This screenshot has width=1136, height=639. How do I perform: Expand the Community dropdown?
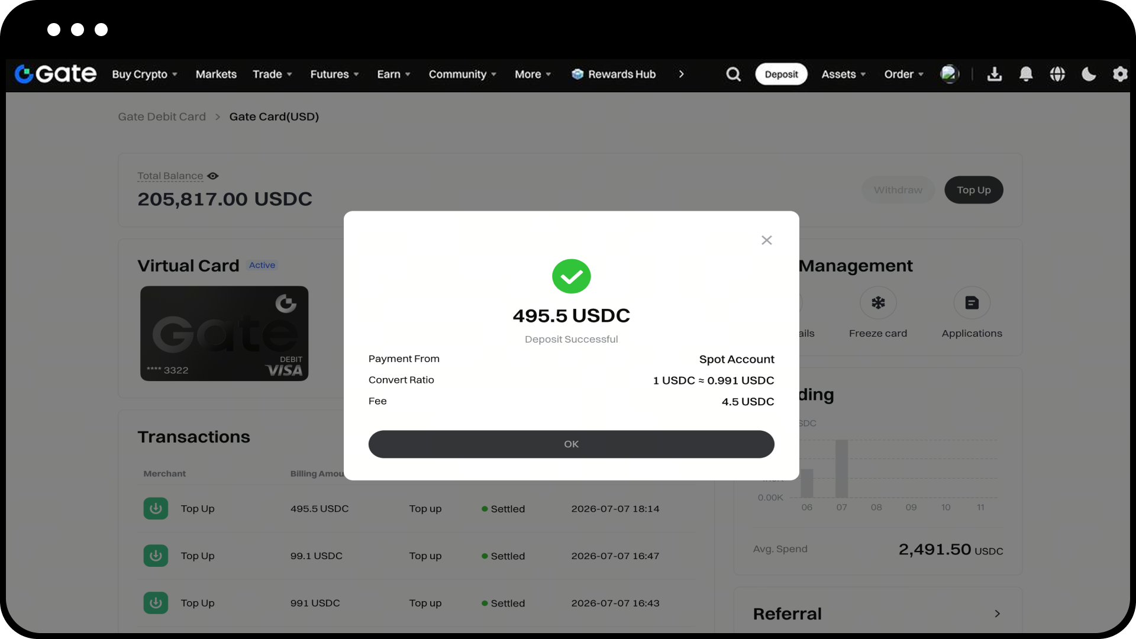tap(462, 74)
